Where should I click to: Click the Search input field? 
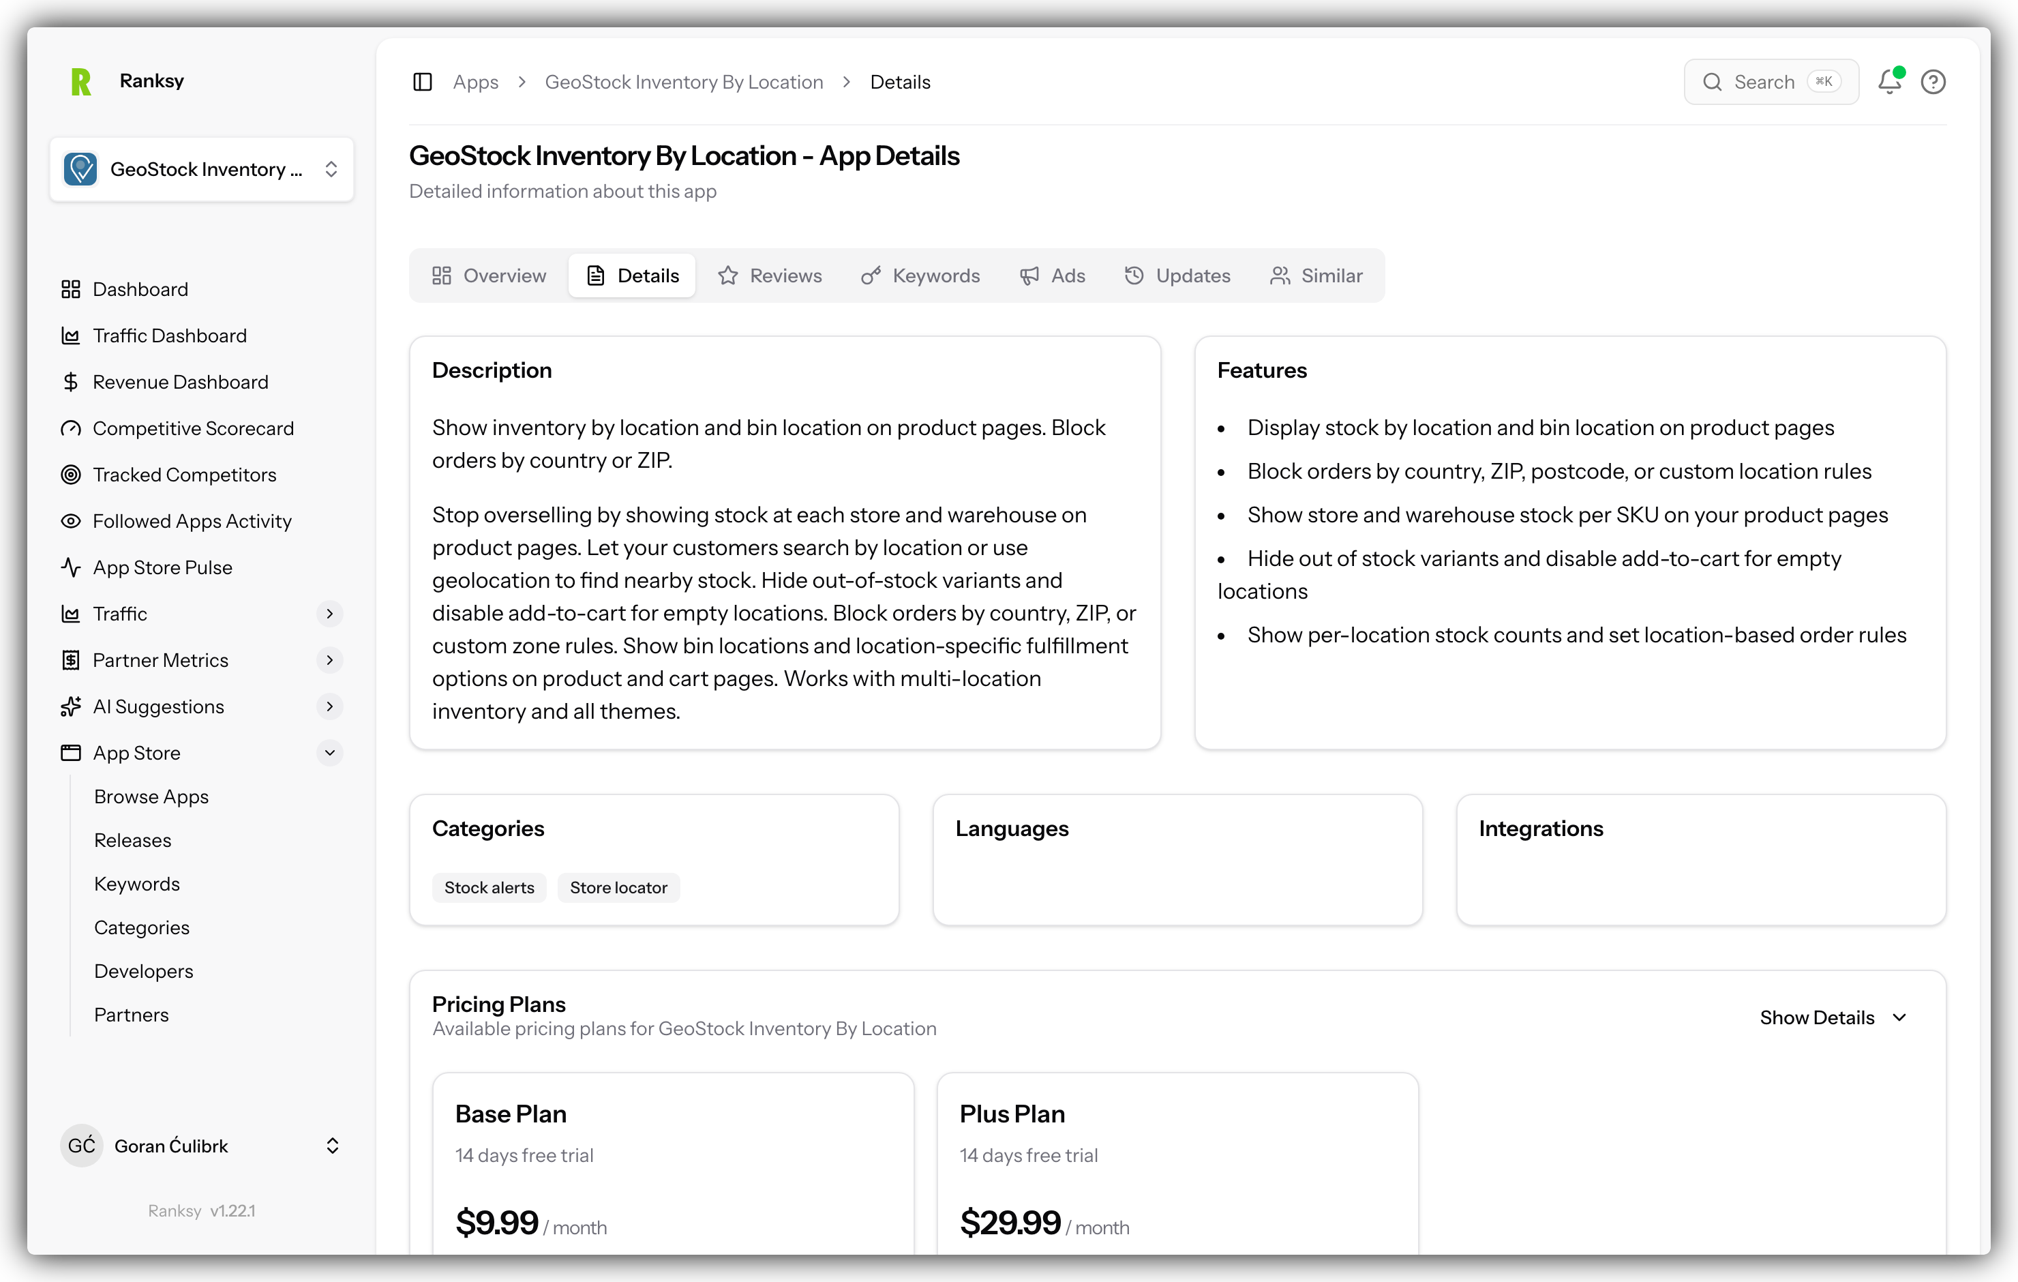coord(1771,81)
